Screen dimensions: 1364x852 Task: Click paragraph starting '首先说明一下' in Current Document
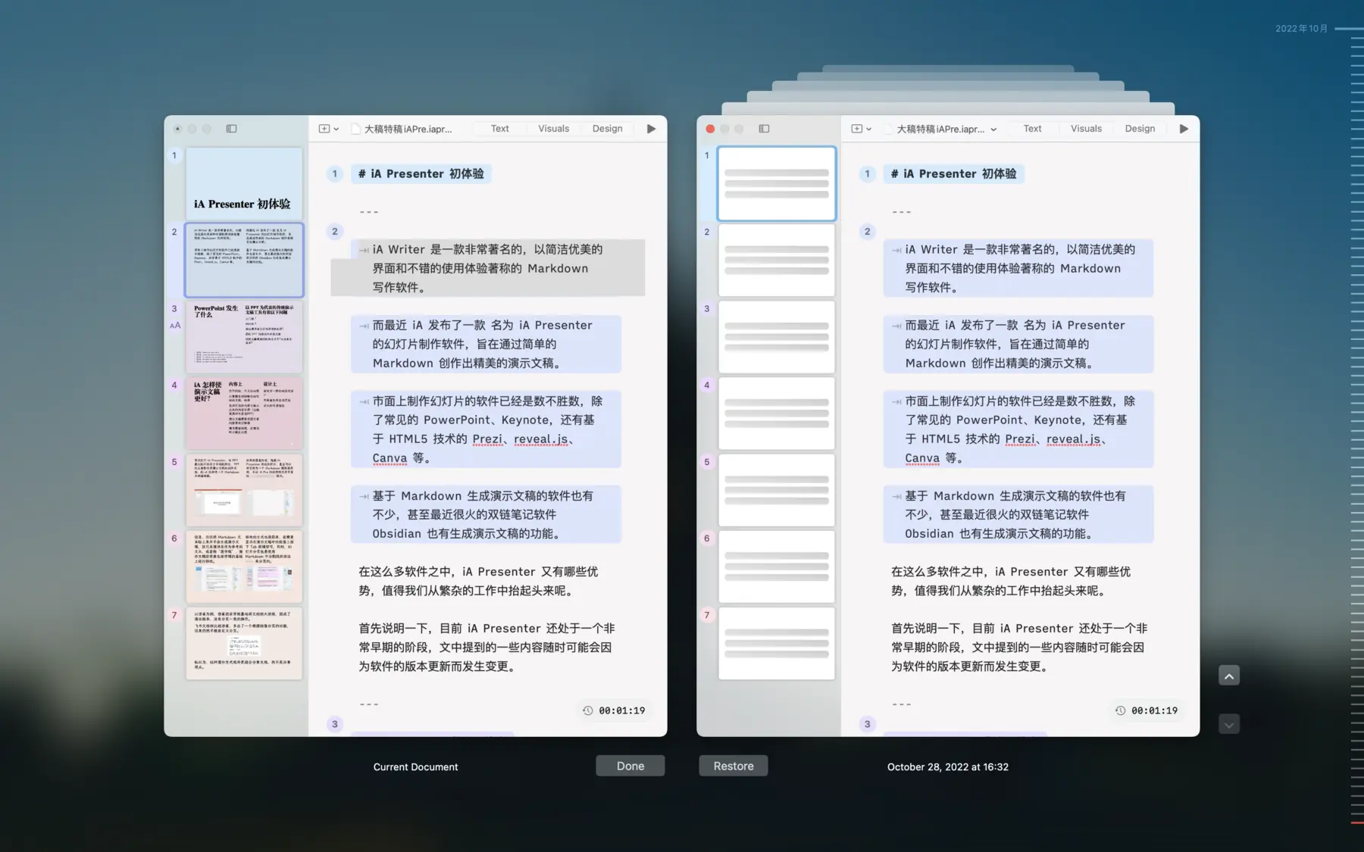pyautogui.click(x=486, y=648)
